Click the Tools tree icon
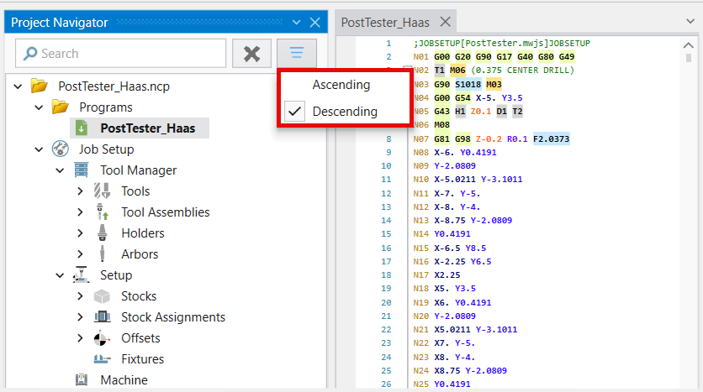Viewport: 703px width, 392px height. point(102,191)
